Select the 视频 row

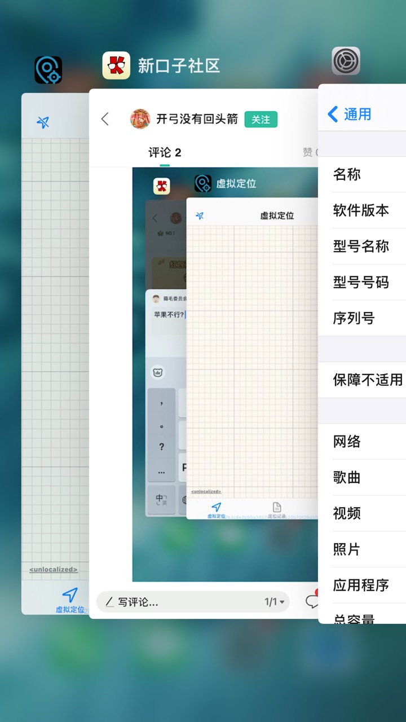362,513
